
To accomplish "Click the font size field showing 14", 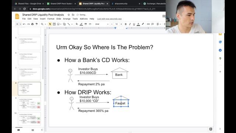I will [117, 24].
